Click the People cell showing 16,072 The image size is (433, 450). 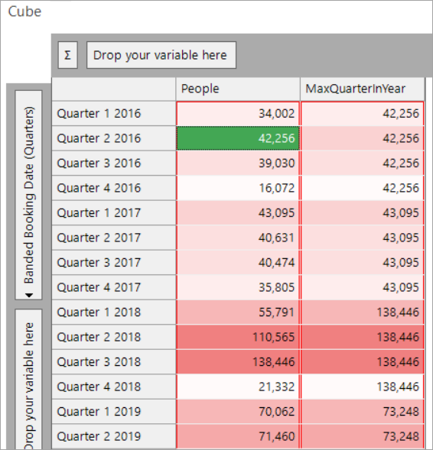pos(238,188)
